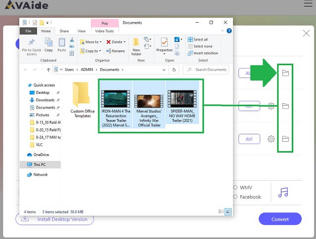Switch to details view icon
The height and width of the screenshot is (239, 316).
[221, 211]
